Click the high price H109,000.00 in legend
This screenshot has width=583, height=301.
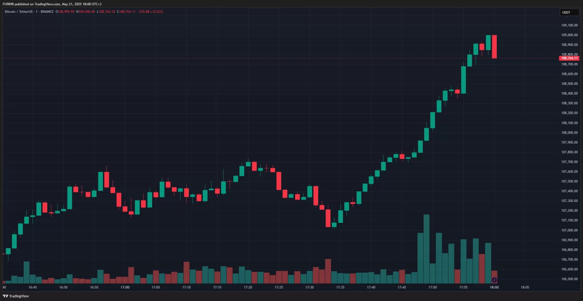pos(86,12)
